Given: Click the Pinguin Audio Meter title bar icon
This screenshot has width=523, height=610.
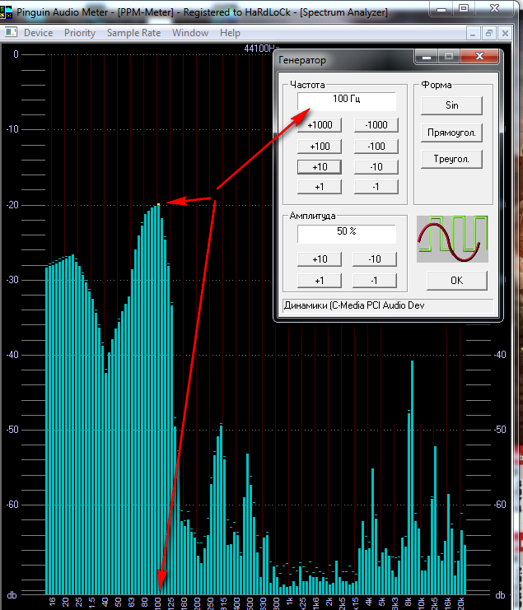Looking at the screenshot, I should click(7, 11).
